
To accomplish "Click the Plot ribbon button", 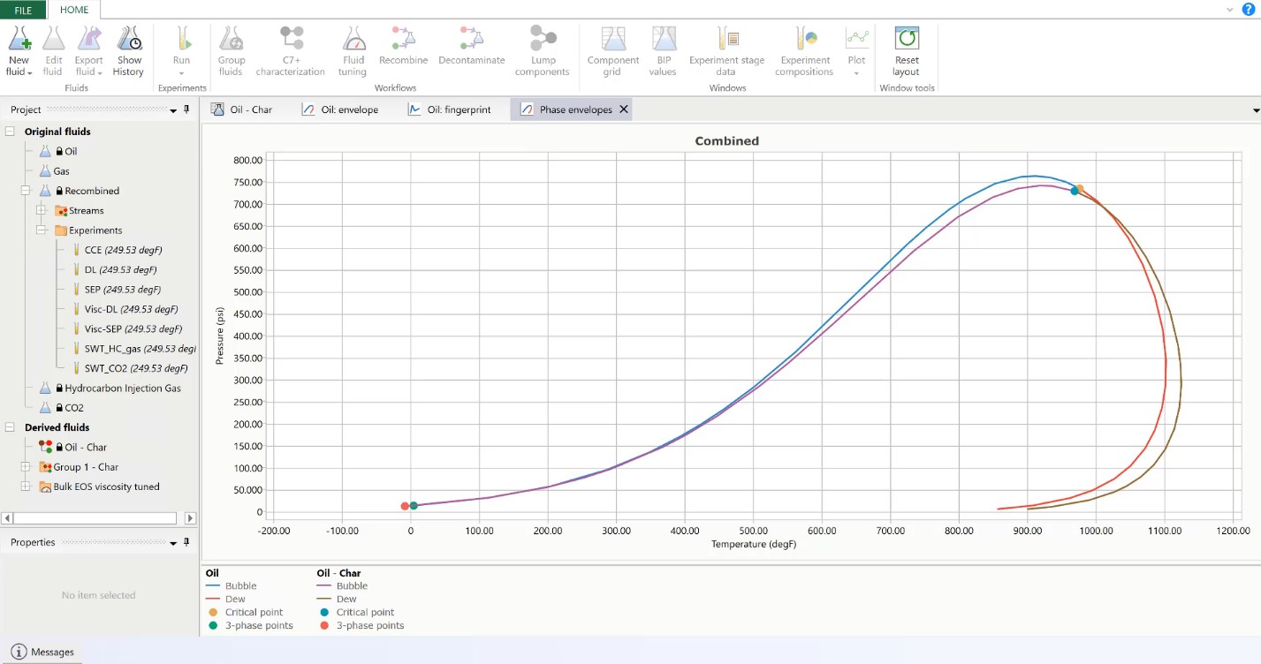I will pos(856,52).
